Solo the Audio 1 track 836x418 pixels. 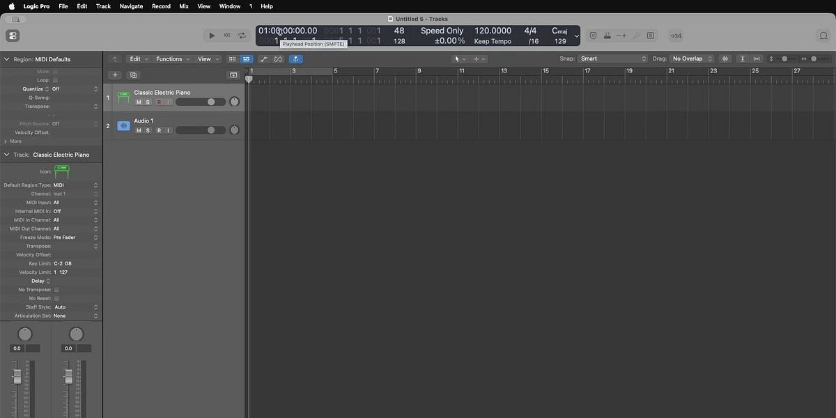point(148,130)
